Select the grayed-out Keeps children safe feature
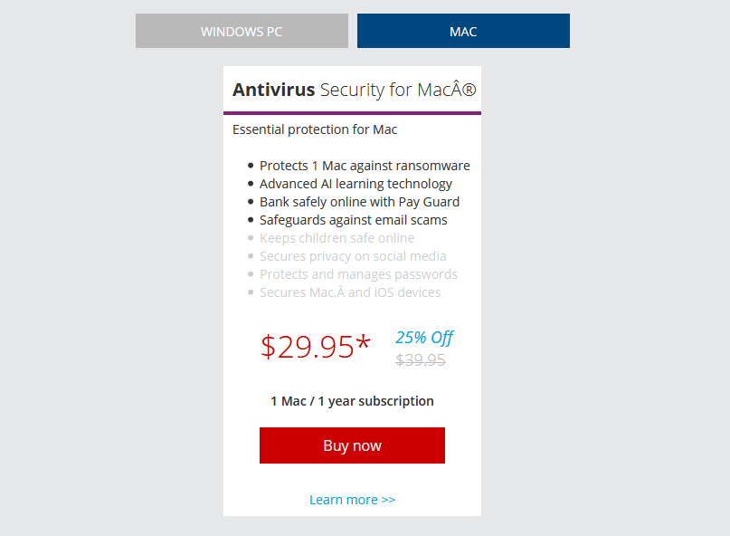Screen dimensions: 730x536 [x=337, y=238]
